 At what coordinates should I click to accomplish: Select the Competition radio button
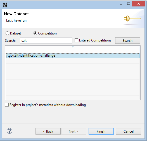[35, 33]
